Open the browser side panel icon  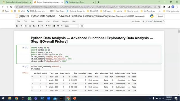[168, 7]
